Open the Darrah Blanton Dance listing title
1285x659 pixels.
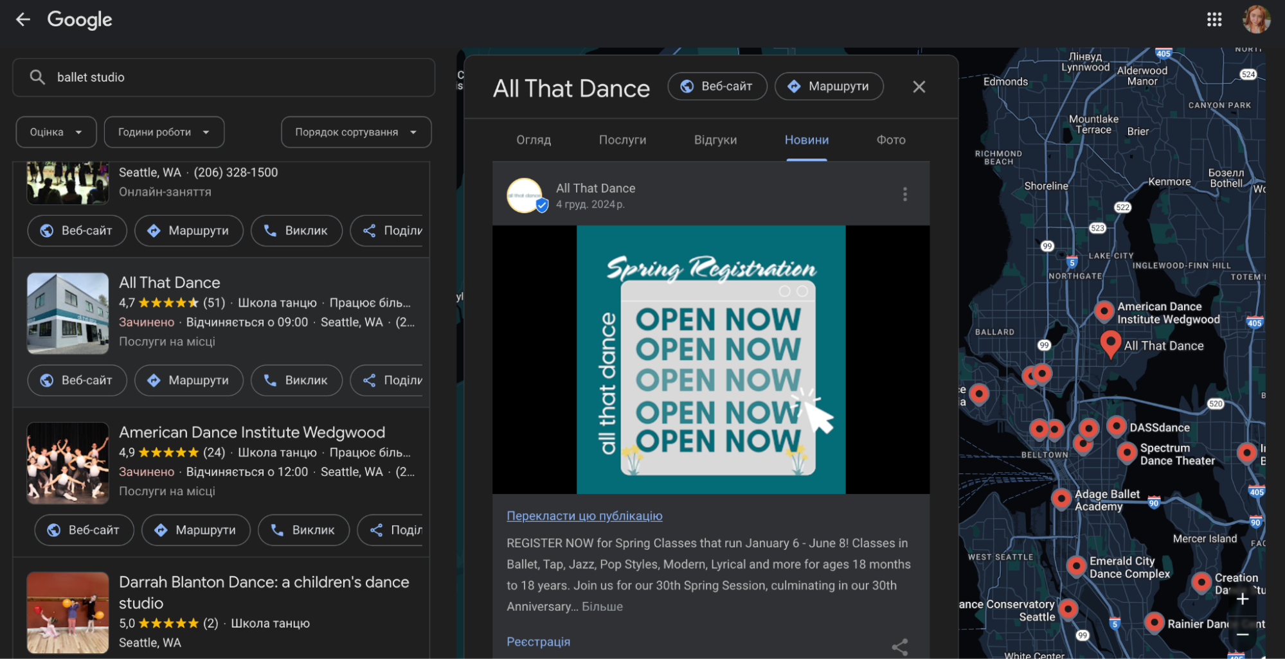pyautogui.click(x=264, y=592)
